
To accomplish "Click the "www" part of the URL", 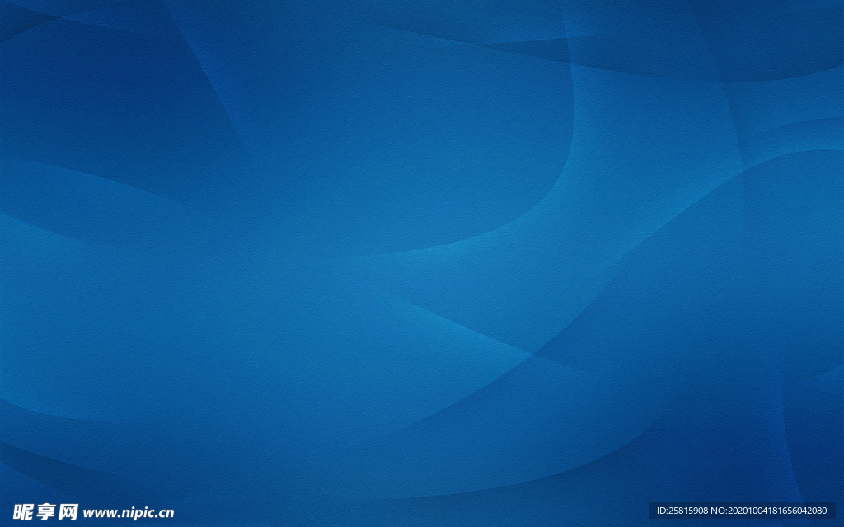I will tap(96, 513).
